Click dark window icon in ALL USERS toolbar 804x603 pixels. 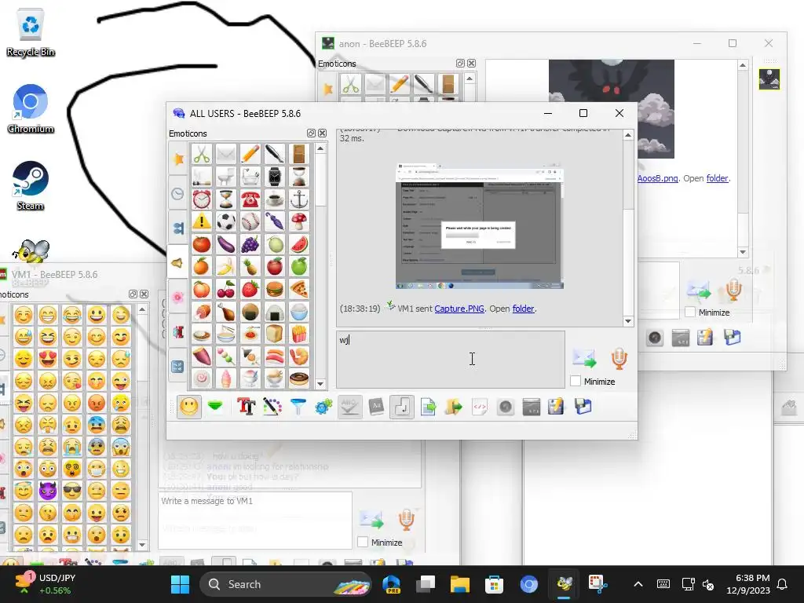click(532, 407)
